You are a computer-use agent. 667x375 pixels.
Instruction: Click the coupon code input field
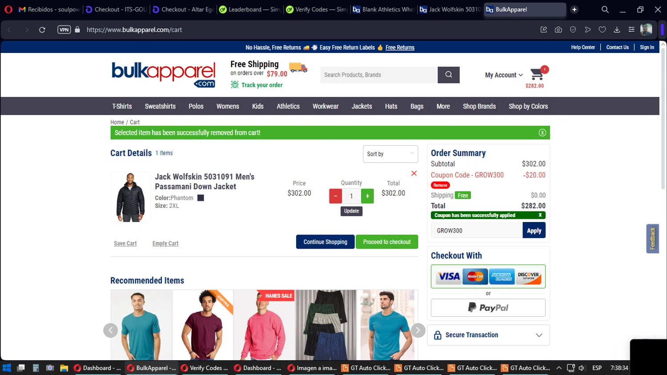(x=477, y=230)
